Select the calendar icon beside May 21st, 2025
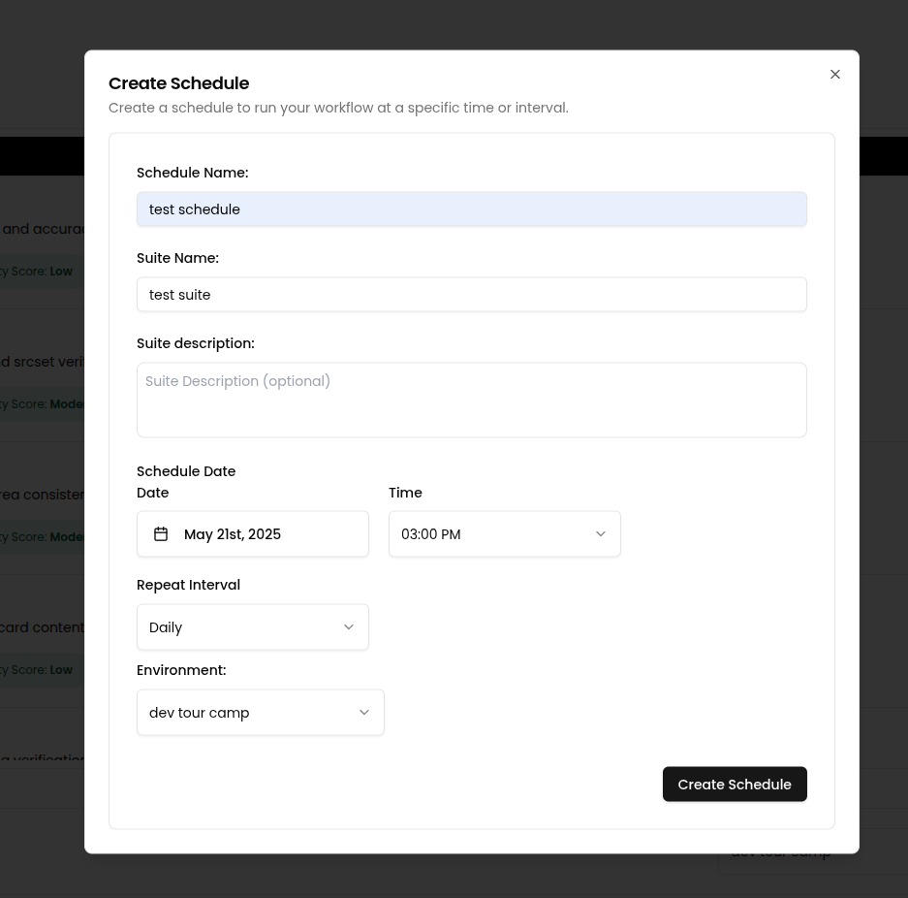The height and width of the screenshot is (898, 908). [x=161, y=533]
